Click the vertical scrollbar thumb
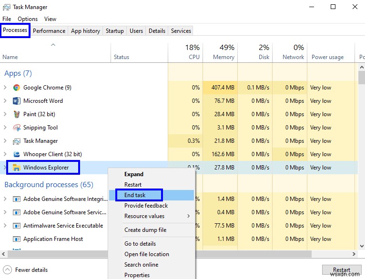Viewport: 365px width, 279px height. pyautogui.click(x=362, y=78)
